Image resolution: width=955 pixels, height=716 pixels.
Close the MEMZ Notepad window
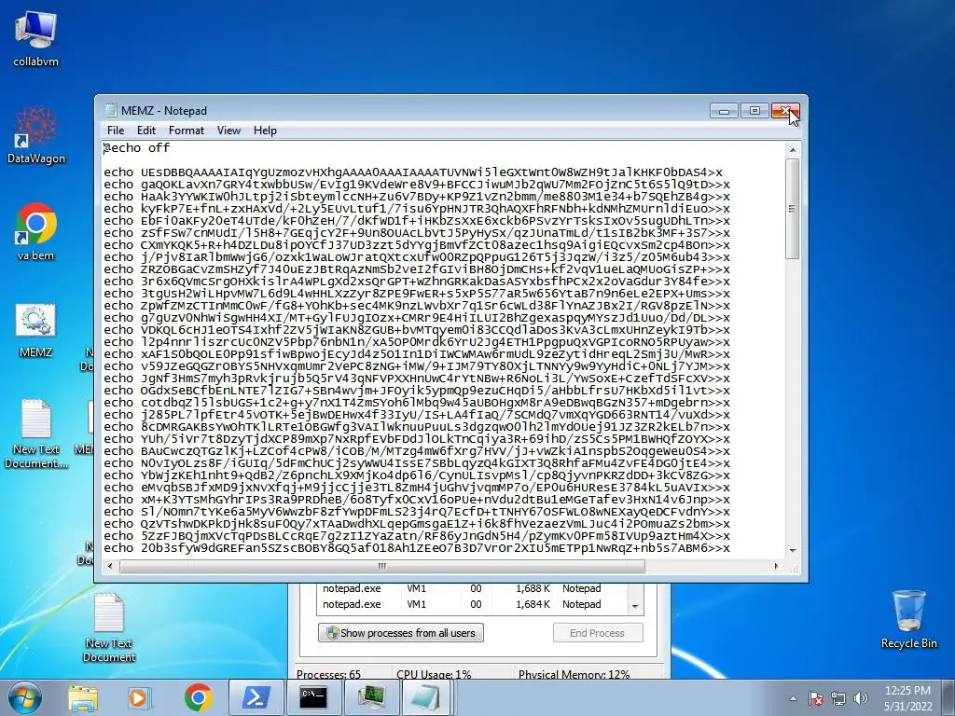click(785, 111)
